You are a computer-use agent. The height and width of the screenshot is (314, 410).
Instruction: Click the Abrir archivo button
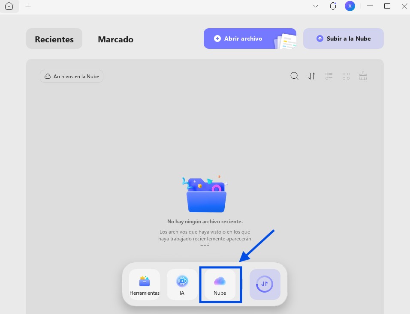click(x=250, y=39)
